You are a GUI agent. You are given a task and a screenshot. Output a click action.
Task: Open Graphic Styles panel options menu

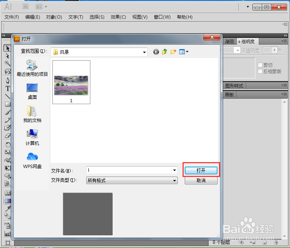284,85
